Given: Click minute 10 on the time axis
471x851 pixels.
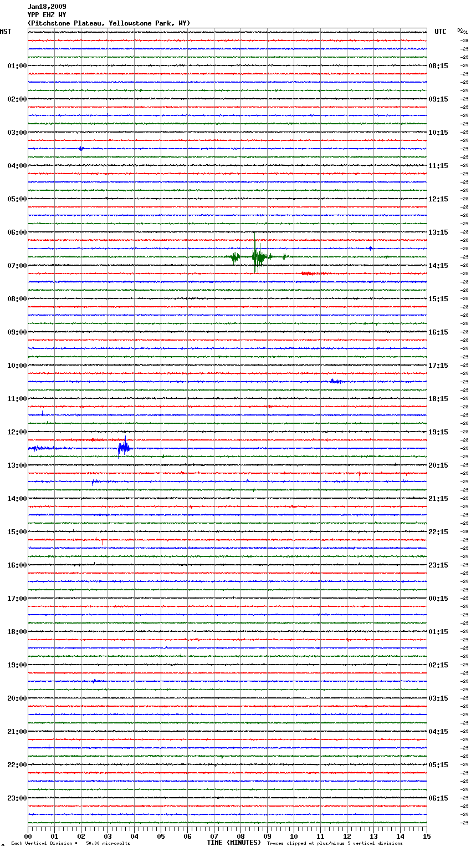Looking at the screenshot, I should 294,837.
